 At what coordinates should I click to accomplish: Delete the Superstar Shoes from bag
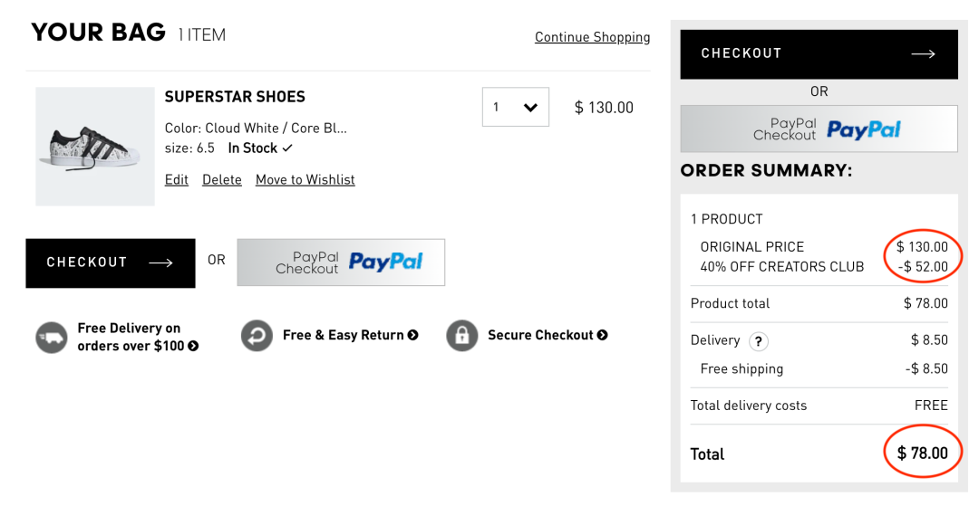point(222,180)
